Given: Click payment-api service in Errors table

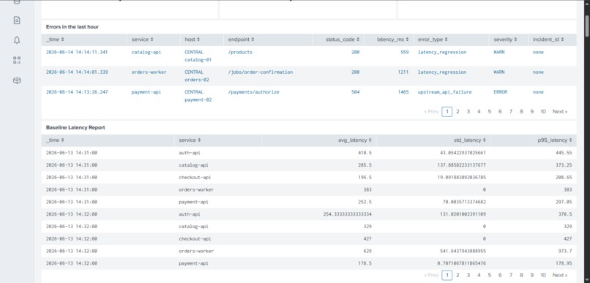Looking at the screenshot, I should pos(146,92).
